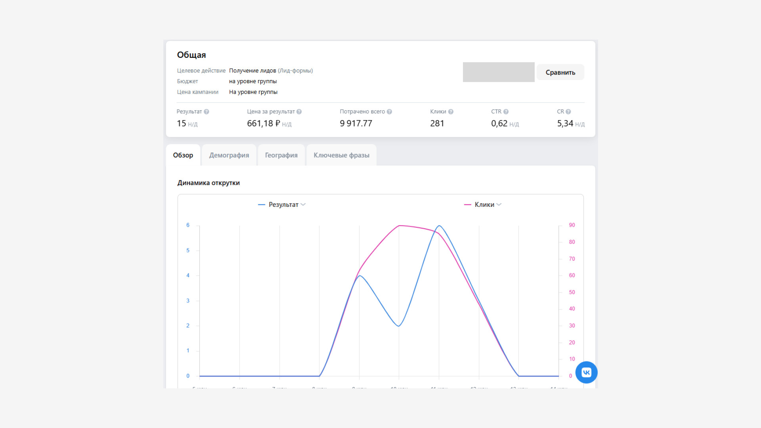Open the VK chat round button
Image resolution: width=761 pixels, height=428 pixels.
tap(586, 373)
